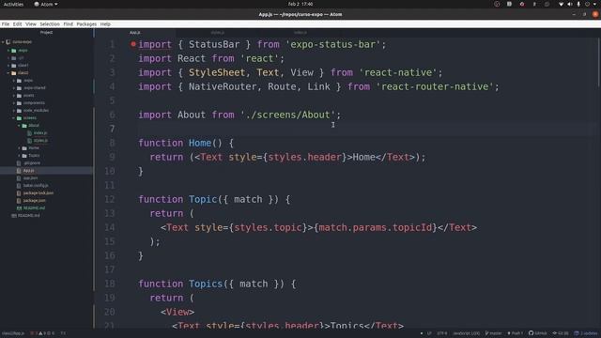Image resolution: width=601 pixels, height=338 pixels.
Task: Click the folder icon of class2
Action: point(14,73)
